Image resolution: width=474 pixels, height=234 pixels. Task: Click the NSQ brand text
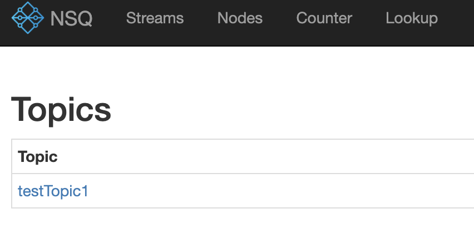[71, 18]
